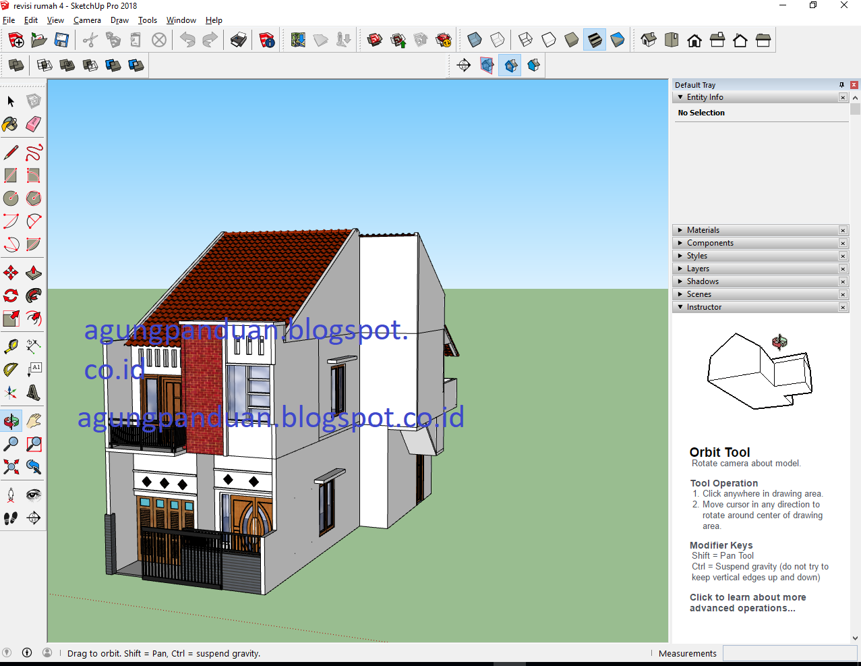Image resolution: width=861 pixels, height=666 pixels.
Task: Toggle X-ray face style
Action: [x=474, y=39]
